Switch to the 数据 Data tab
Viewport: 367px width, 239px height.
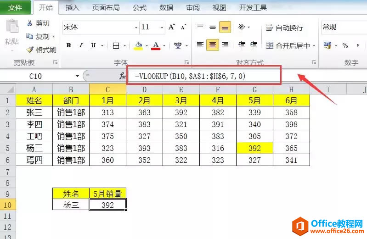point(166,8)
